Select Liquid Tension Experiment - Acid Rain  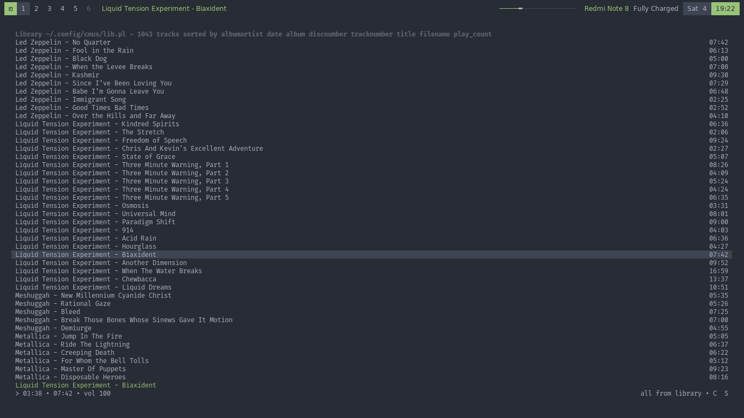point(371,238)
